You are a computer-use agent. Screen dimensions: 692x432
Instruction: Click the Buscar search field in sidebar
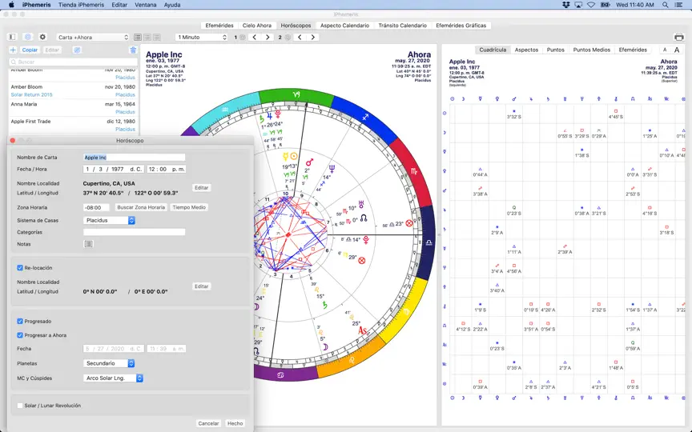[x=73, y=62]
